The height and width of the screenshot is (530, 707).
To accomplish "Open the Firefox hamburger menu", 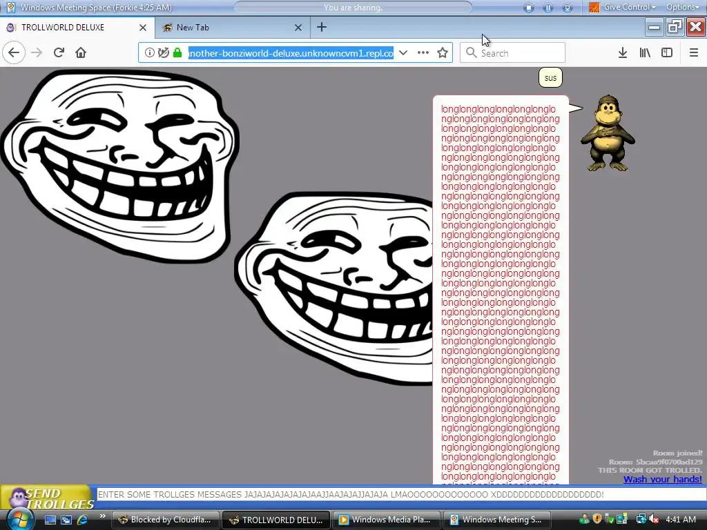I will click(x=694, y=52).
